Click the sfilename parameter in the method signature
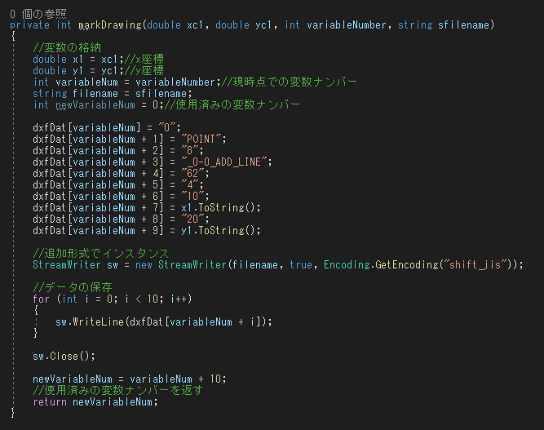 click(x=463, y=25)
